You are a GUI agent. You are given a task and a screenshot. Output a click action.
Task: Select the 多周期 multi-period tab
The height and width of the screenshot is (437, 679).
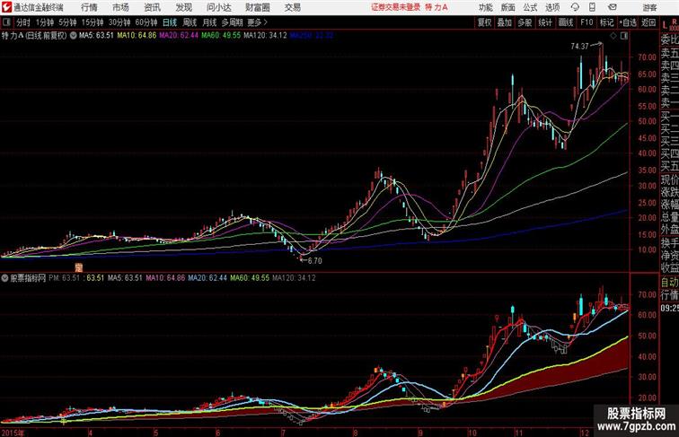click(x=232, y=22)
